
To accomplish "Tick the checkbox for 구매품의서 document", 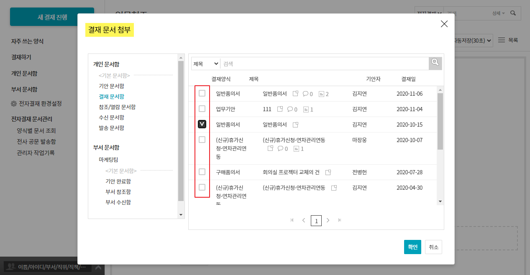I will coord(202,172).
